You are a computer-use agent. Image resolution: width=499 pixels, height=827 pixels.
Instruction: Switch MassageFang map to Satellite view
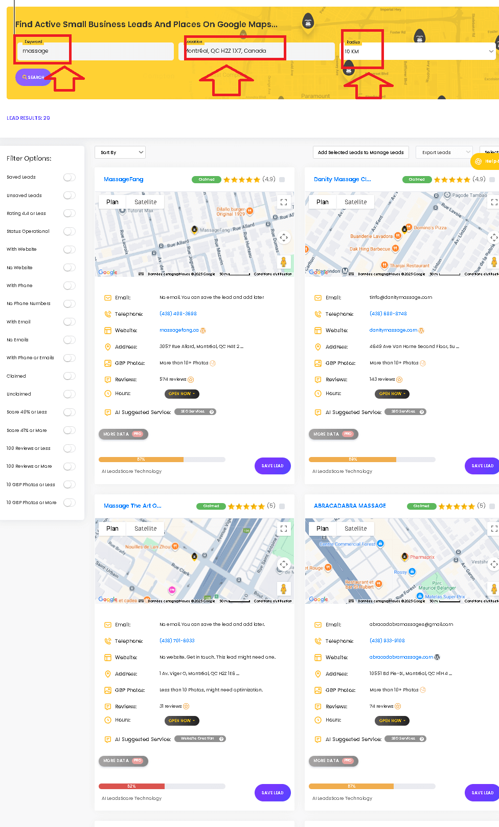coord(146,202)
